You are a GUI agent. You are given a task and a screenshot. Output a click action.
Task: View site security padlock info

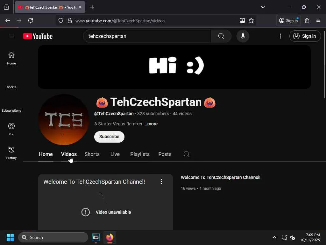coord(70,21)
